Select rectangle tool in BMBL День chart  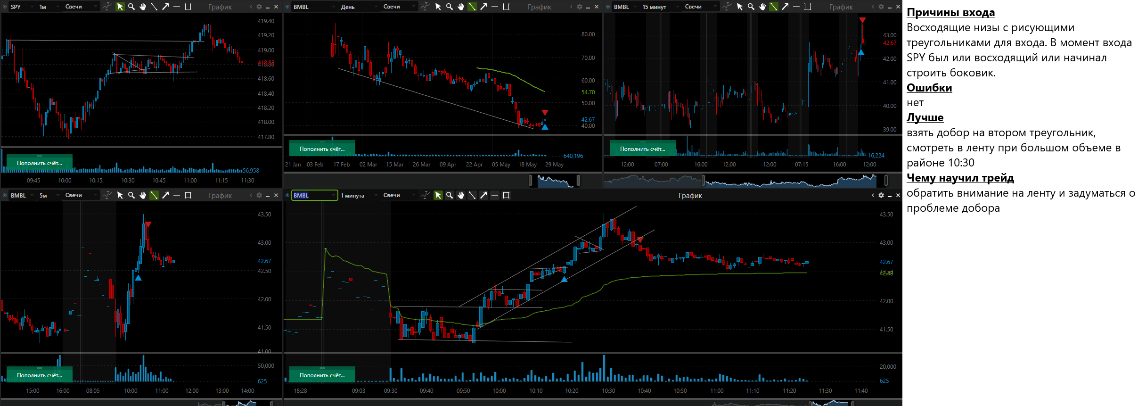pos(506,7)
